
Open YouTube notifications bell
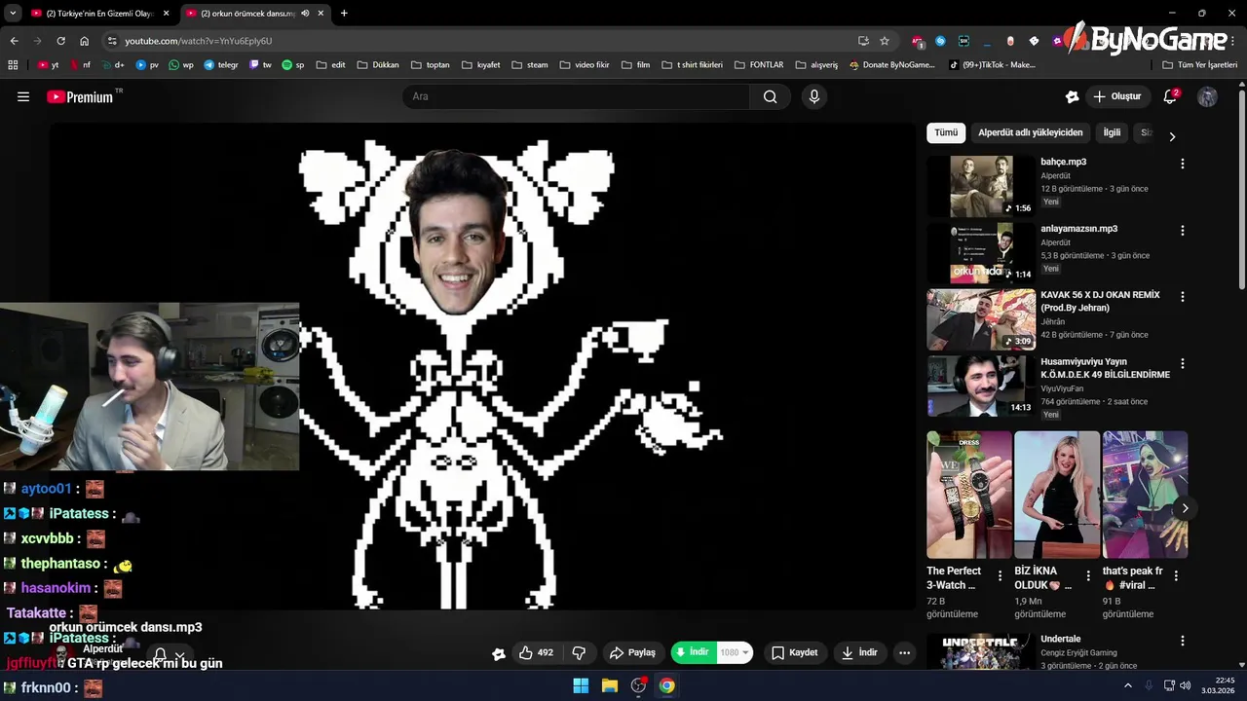pos(1170,96)
